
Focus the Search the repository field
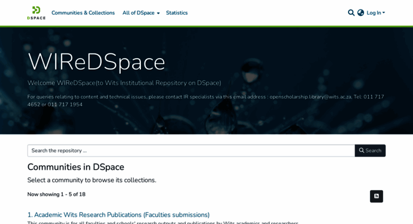pos(191,150)
